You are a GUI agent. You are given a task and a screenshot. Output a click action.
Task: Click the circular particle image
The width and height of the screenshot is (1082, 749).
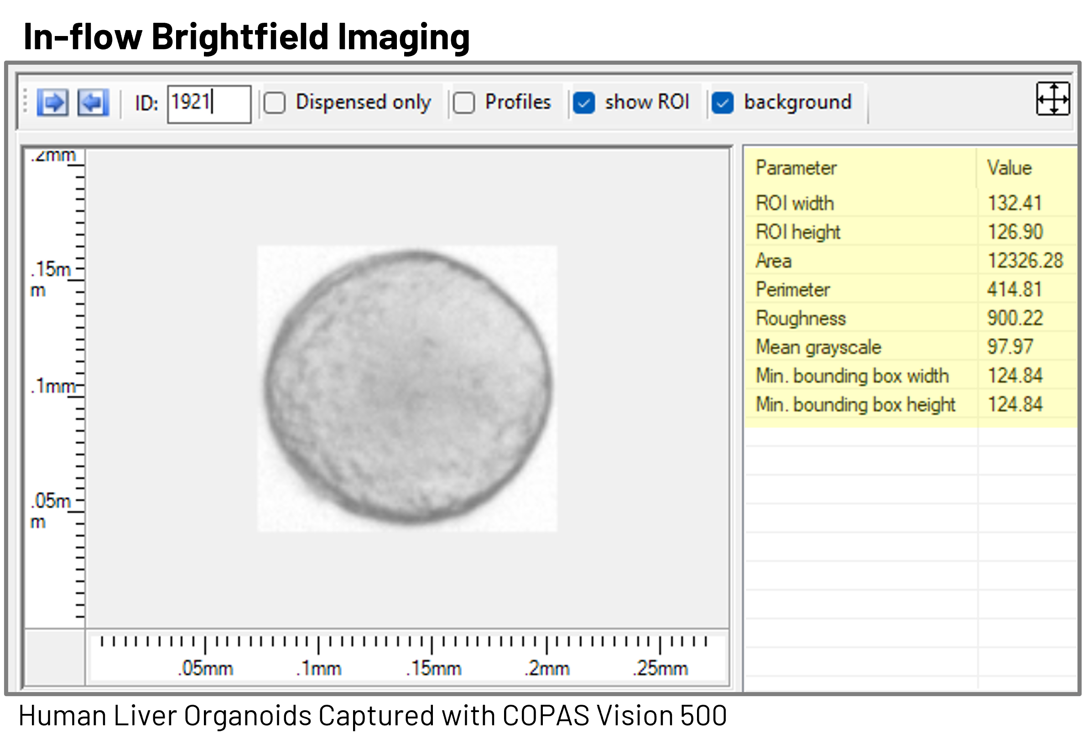(408, 387)
